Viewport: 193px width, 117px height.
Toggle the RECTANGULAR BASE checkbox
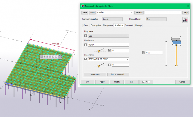pyautogui.click(x=86, y=59)
